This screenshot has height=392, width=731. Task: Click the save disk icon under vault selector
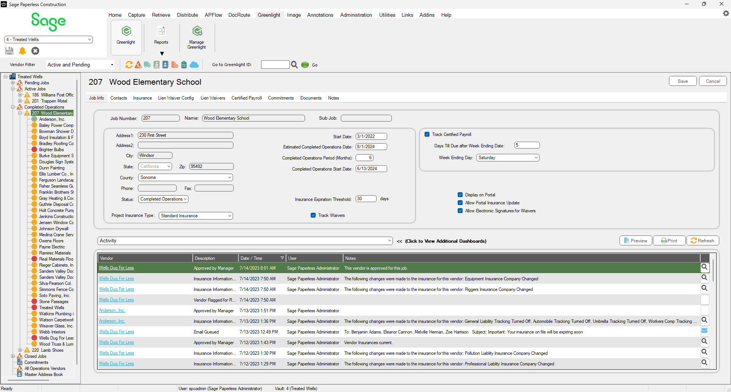[x=10, y=51]
